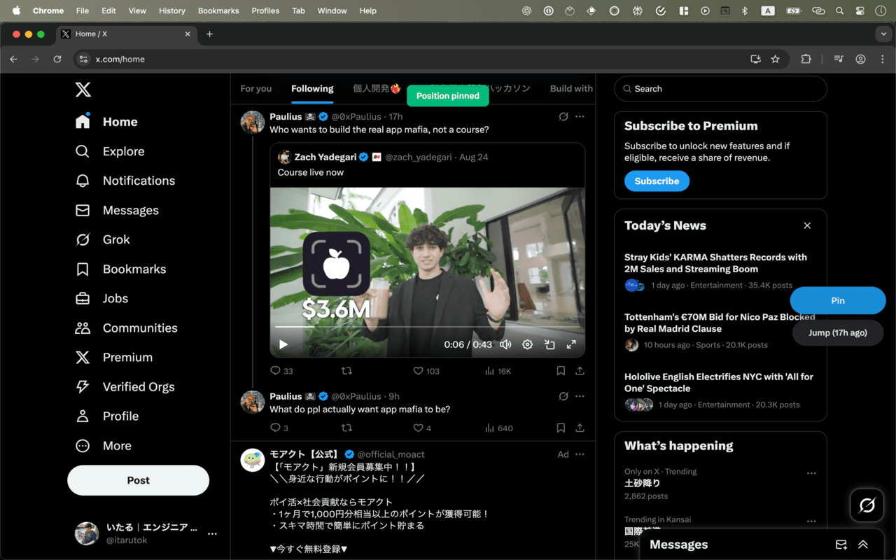Click the Search input field
Image resolution: width=896 pixels, height=560 pixels.
(x=721, y=89)
